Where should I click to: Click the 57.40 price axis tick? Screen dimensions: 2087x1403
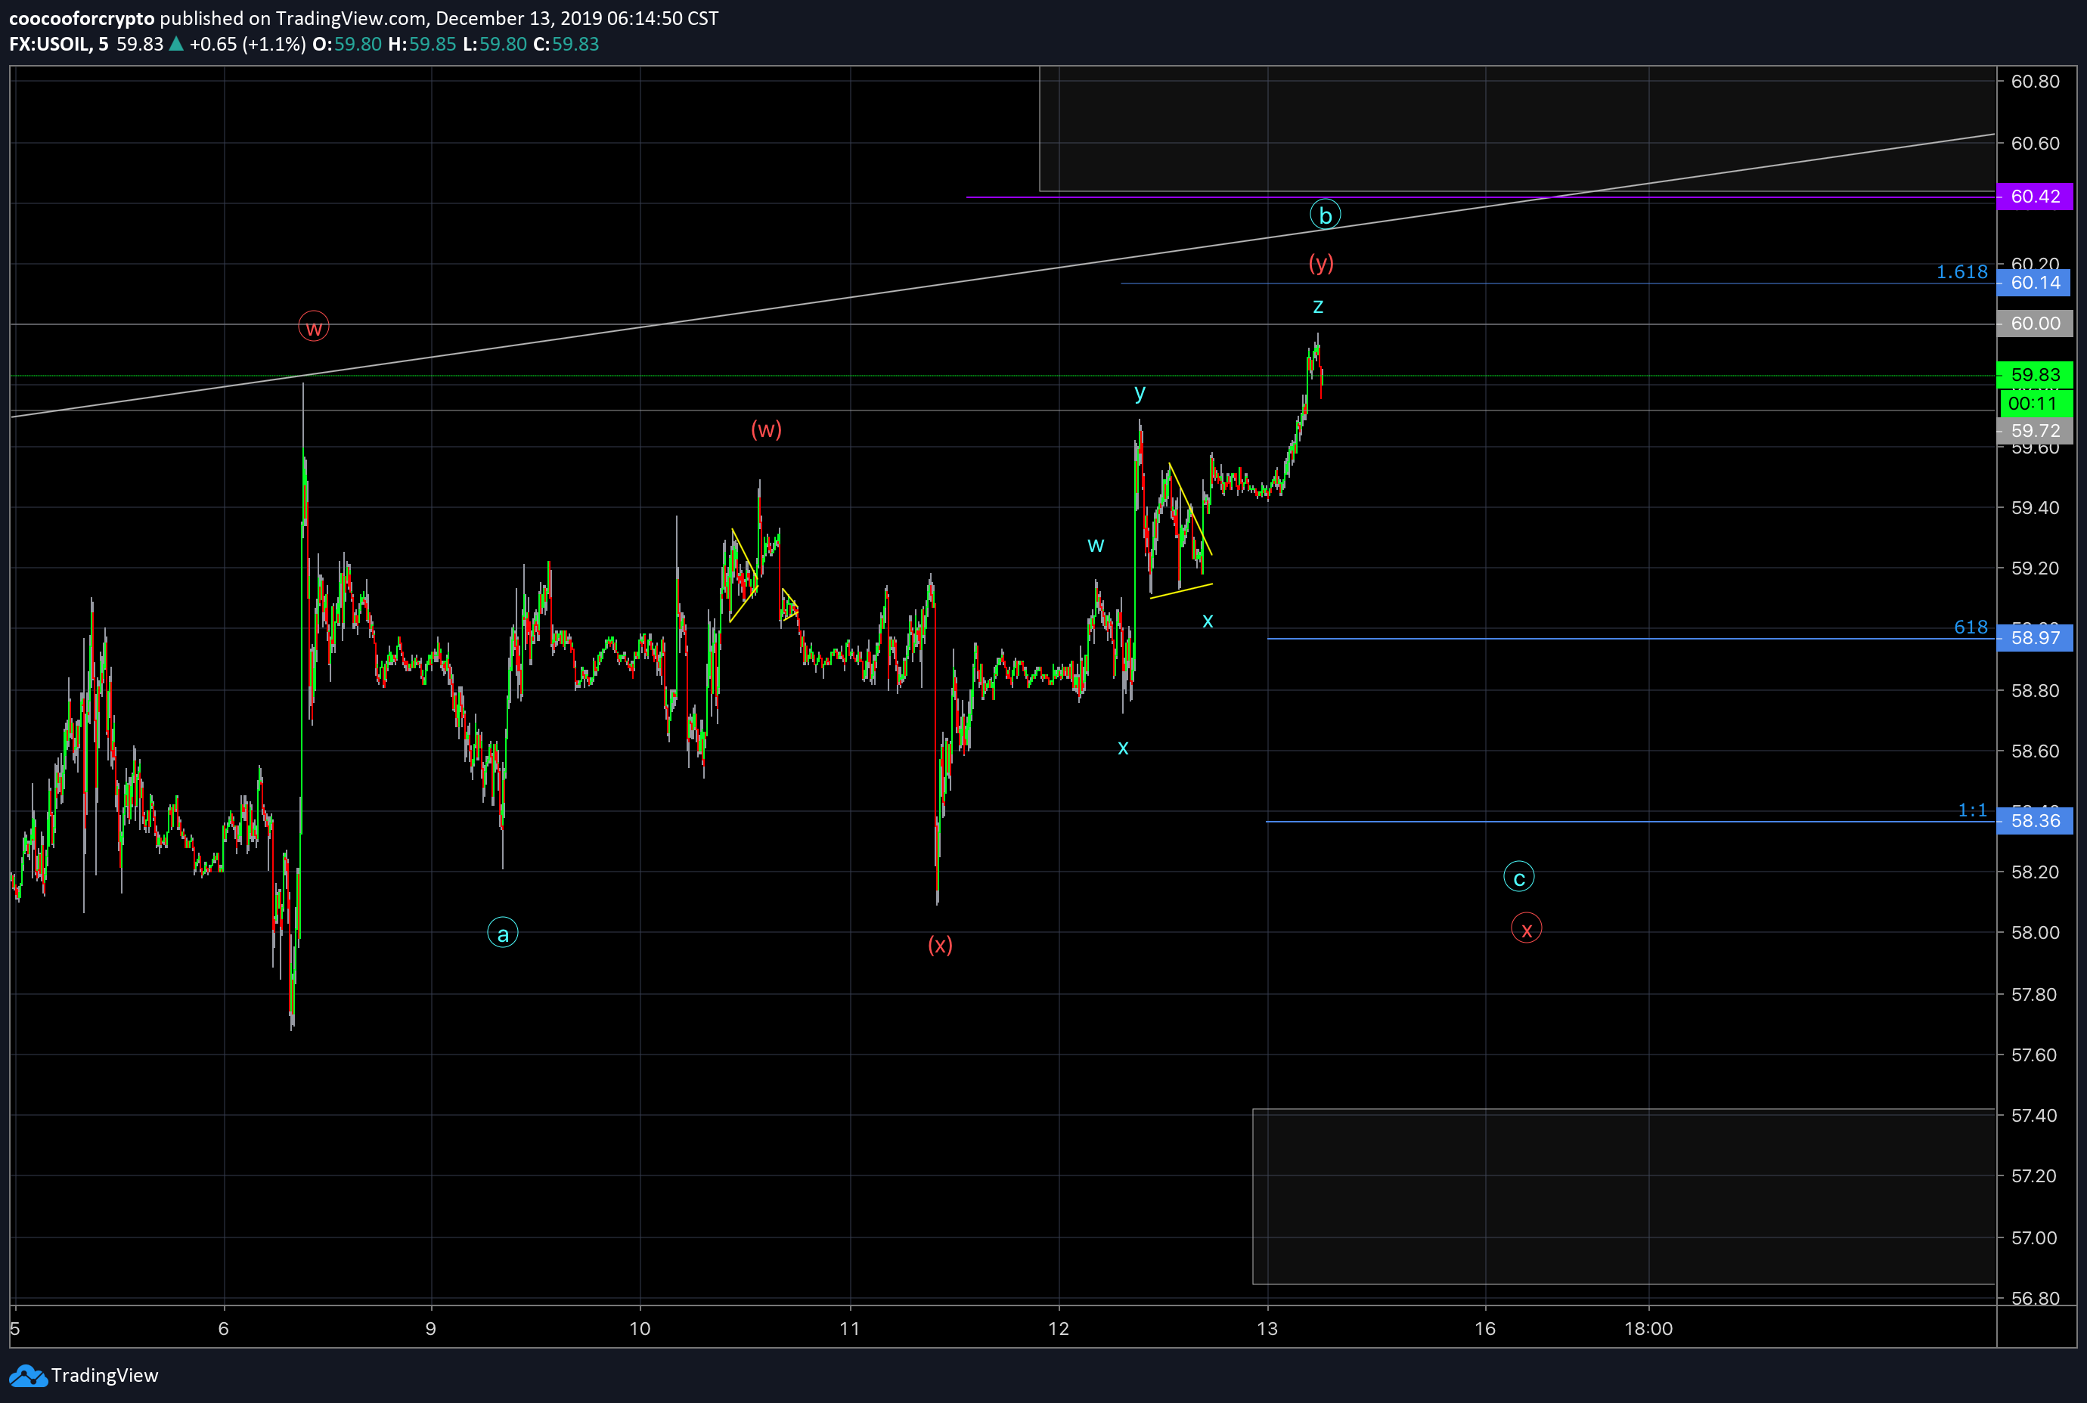coord(2035,1115)
